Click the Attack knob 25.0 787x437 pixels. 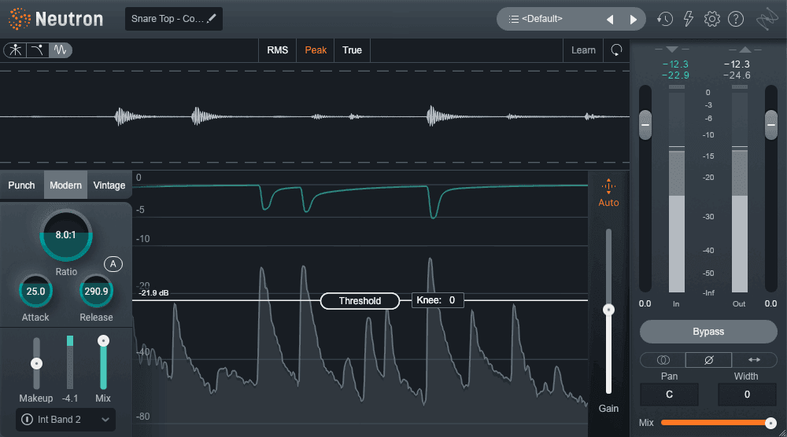(x=35, y=291)
